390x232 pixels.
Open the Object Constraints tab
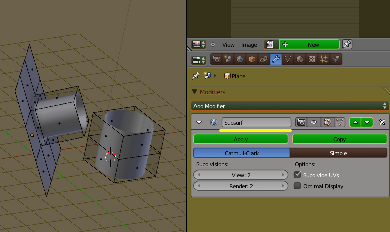[x=264, y=59]
